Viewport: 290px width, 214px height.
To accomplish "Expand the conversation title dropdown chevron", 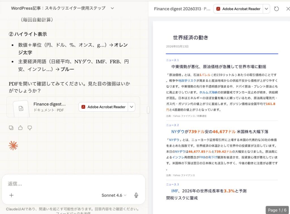I will pyautogui.click(x=112, y=8).
